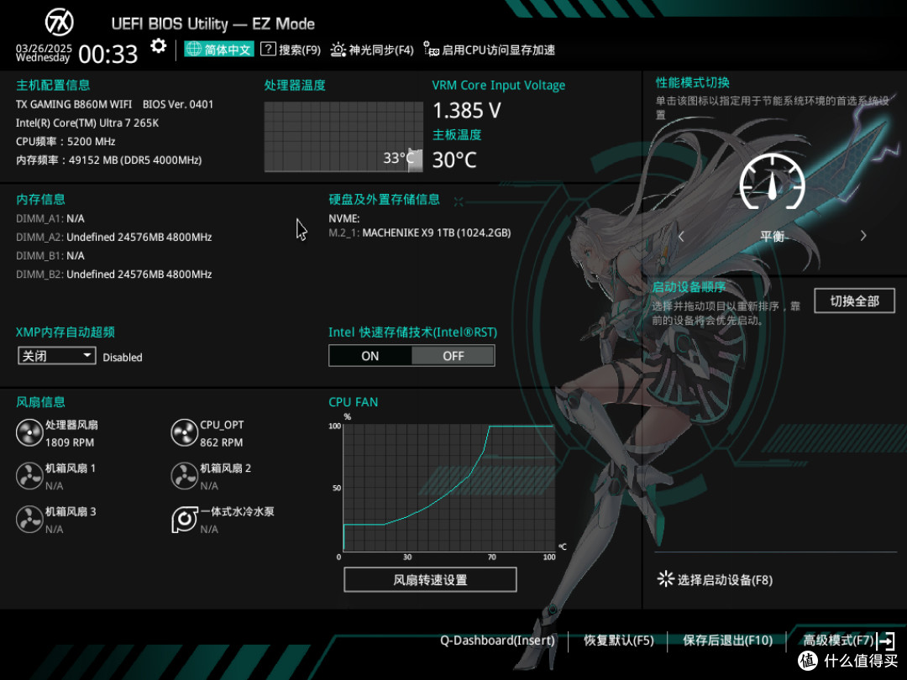Image resolution: width=907 pixels, height=680 pixels.
Task: Click the 处理器风扇 fan icon
Action: coord(29,433)
